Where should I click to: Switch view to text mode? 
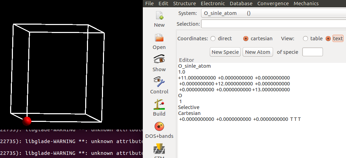click(328, 39)
